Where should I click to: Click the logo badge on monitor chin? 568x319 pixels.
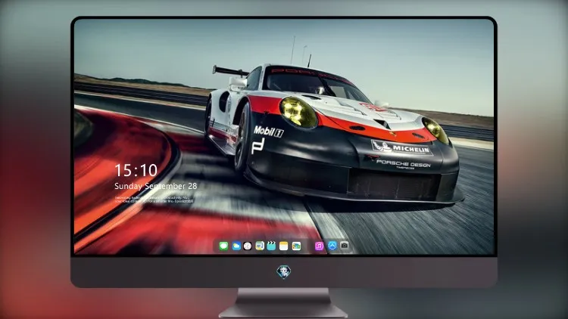284,271
